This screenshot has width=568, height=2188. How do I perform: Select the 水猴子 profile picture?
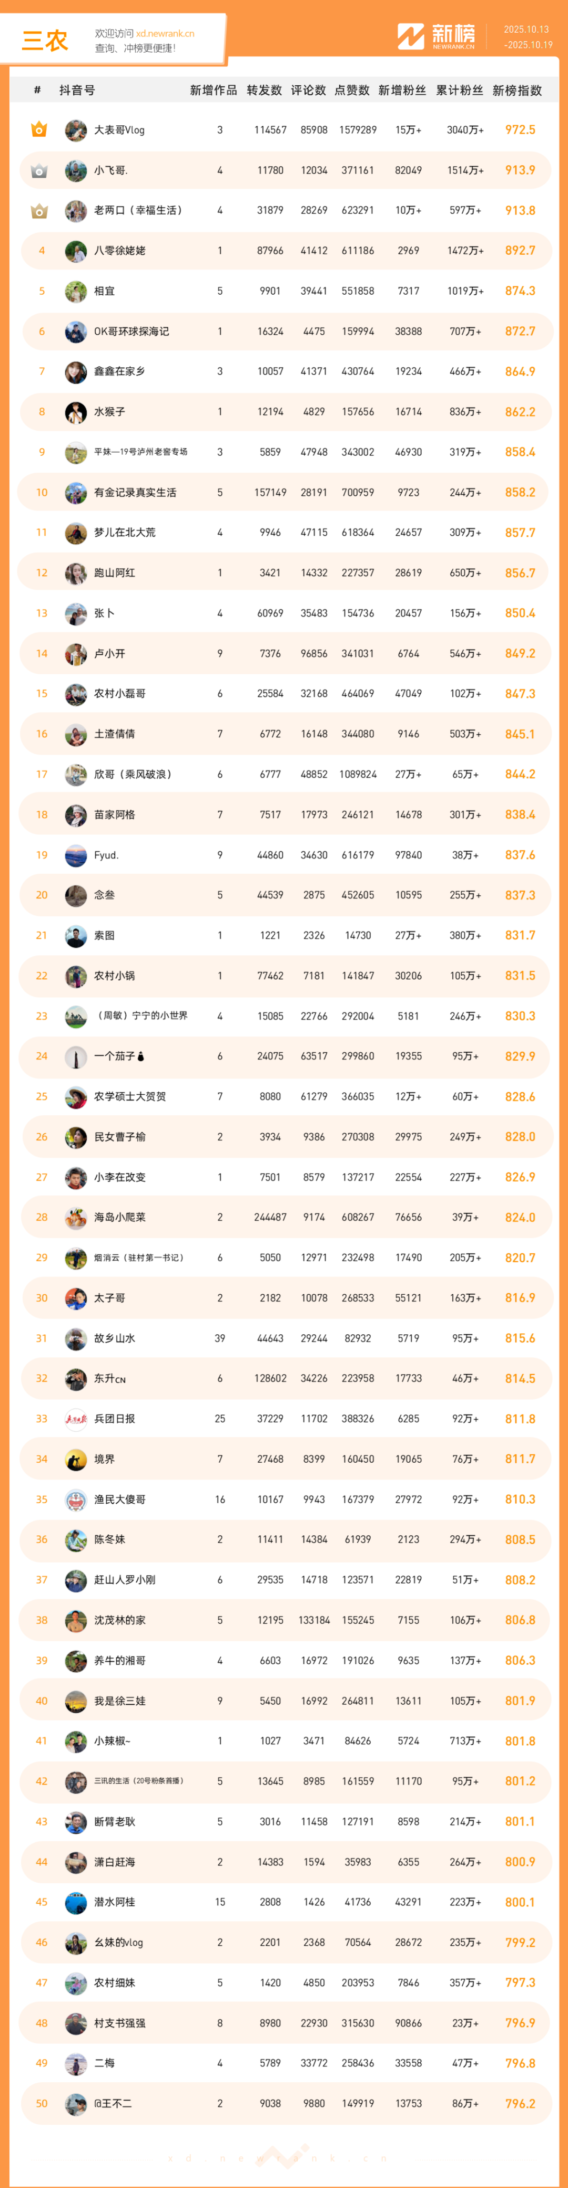tap(76, 412)
